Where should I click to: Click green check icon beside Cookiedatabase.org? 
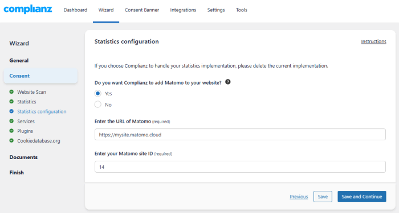(11, 140)
